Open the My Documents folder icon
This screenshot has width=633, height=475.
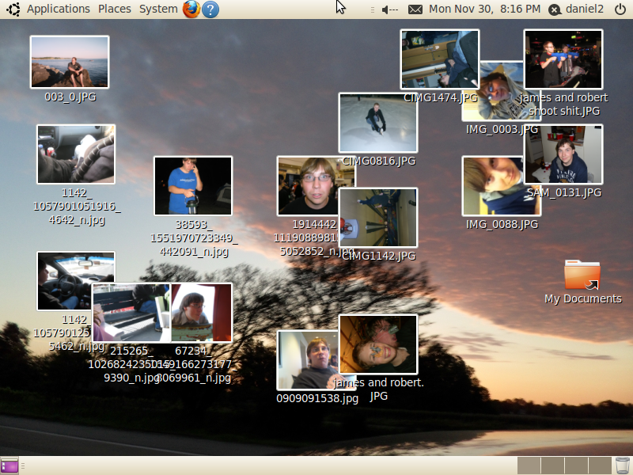pyautogui.click(x=582, y=275)
